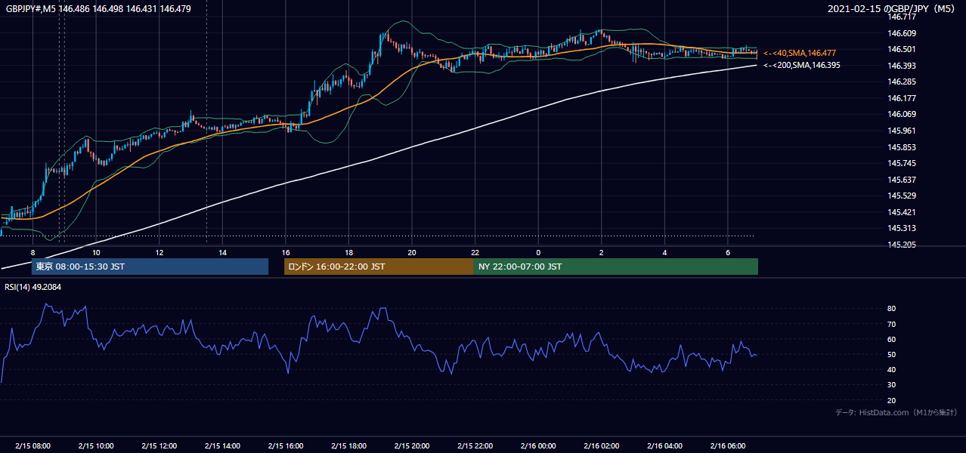Screen dimensions: 966x453
Task: Click hour label 12 under the price chart
Action: (x=159, y=252)
